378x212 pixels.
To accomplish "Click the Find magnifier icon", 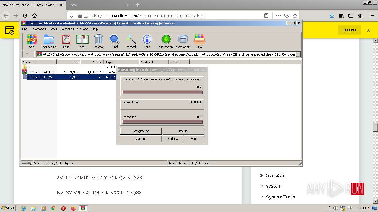I will (x=115, y=41).
